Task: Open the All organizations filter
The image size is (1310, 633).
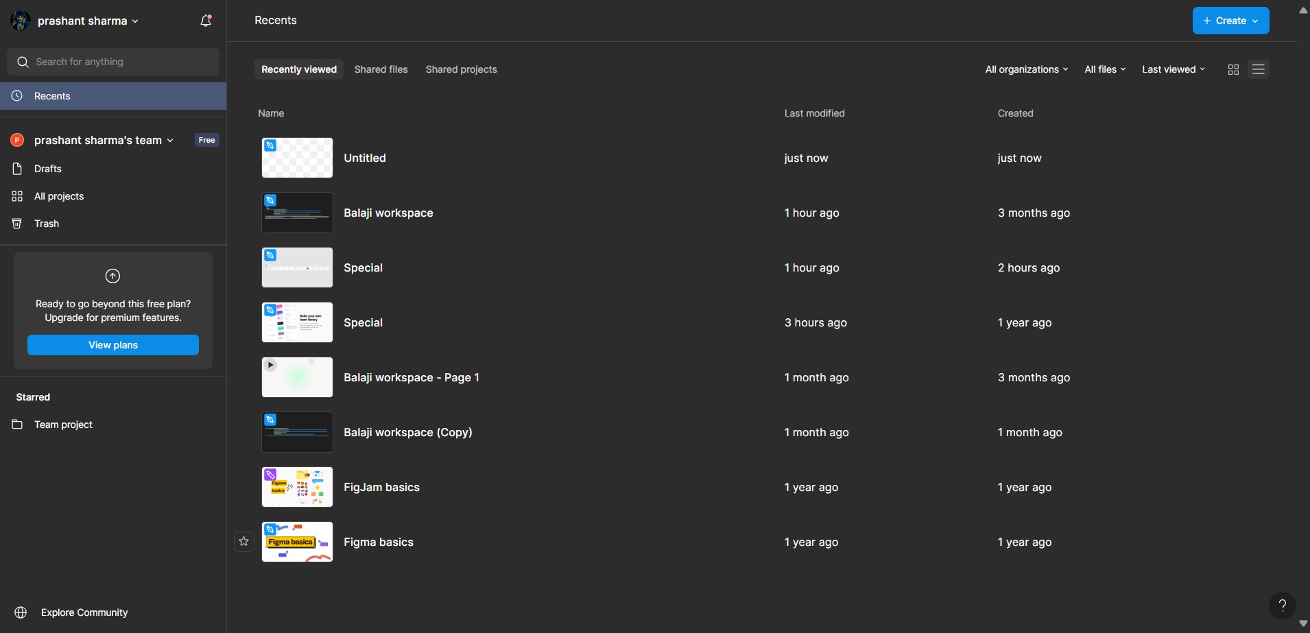Action: tap(1027, 69)
